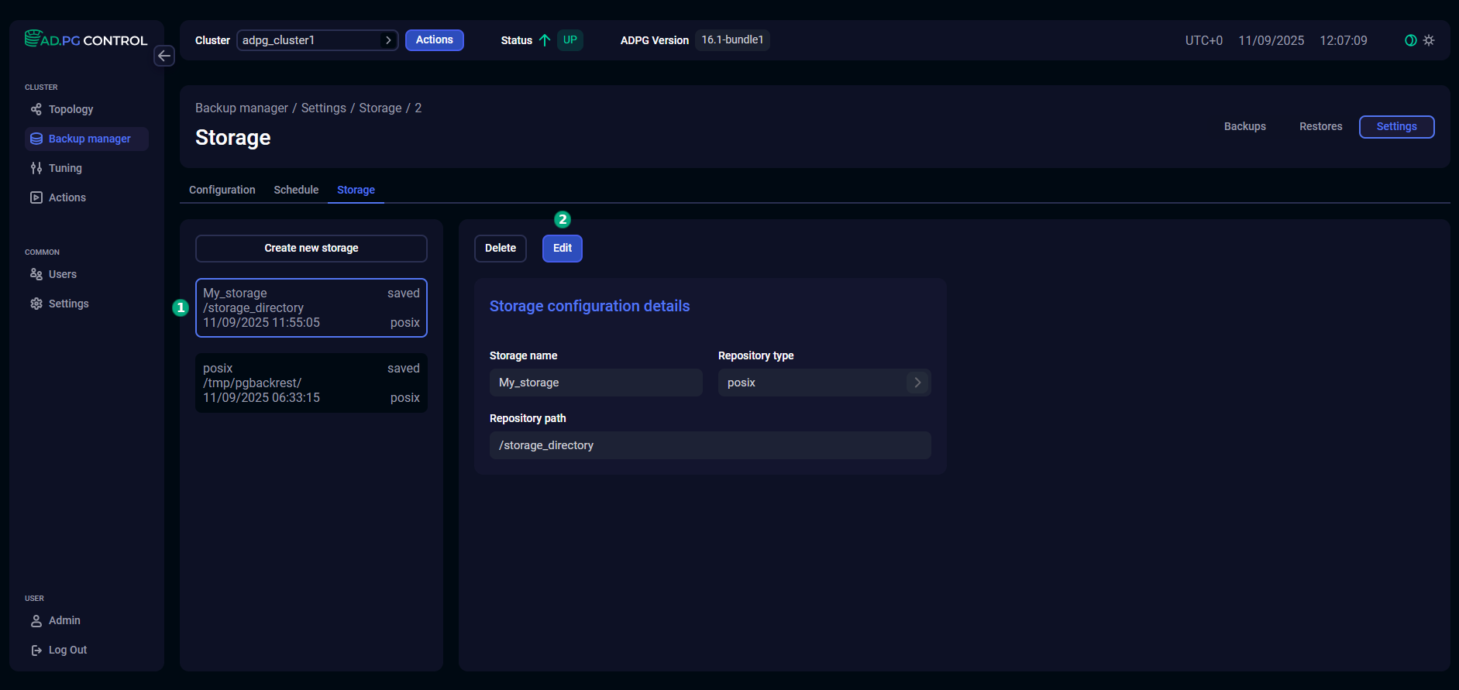Click the Backup manager database icon

[x=36, y=139]
